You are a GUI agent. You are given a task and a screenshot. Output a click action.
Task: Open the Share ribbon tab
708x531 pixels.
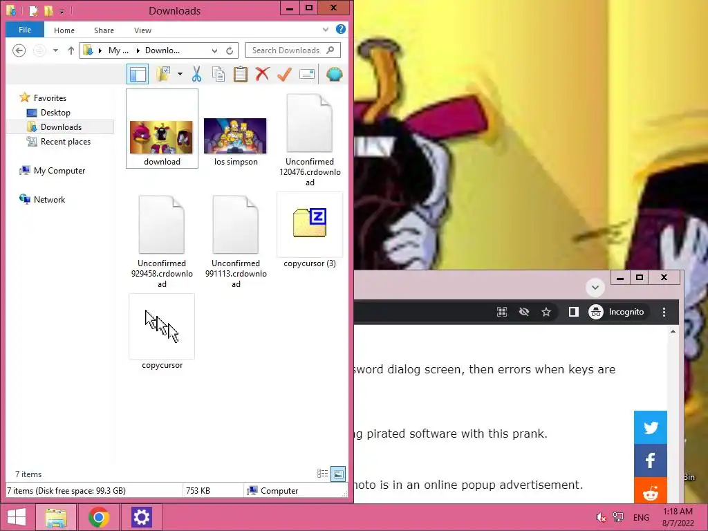click(104, 30)
